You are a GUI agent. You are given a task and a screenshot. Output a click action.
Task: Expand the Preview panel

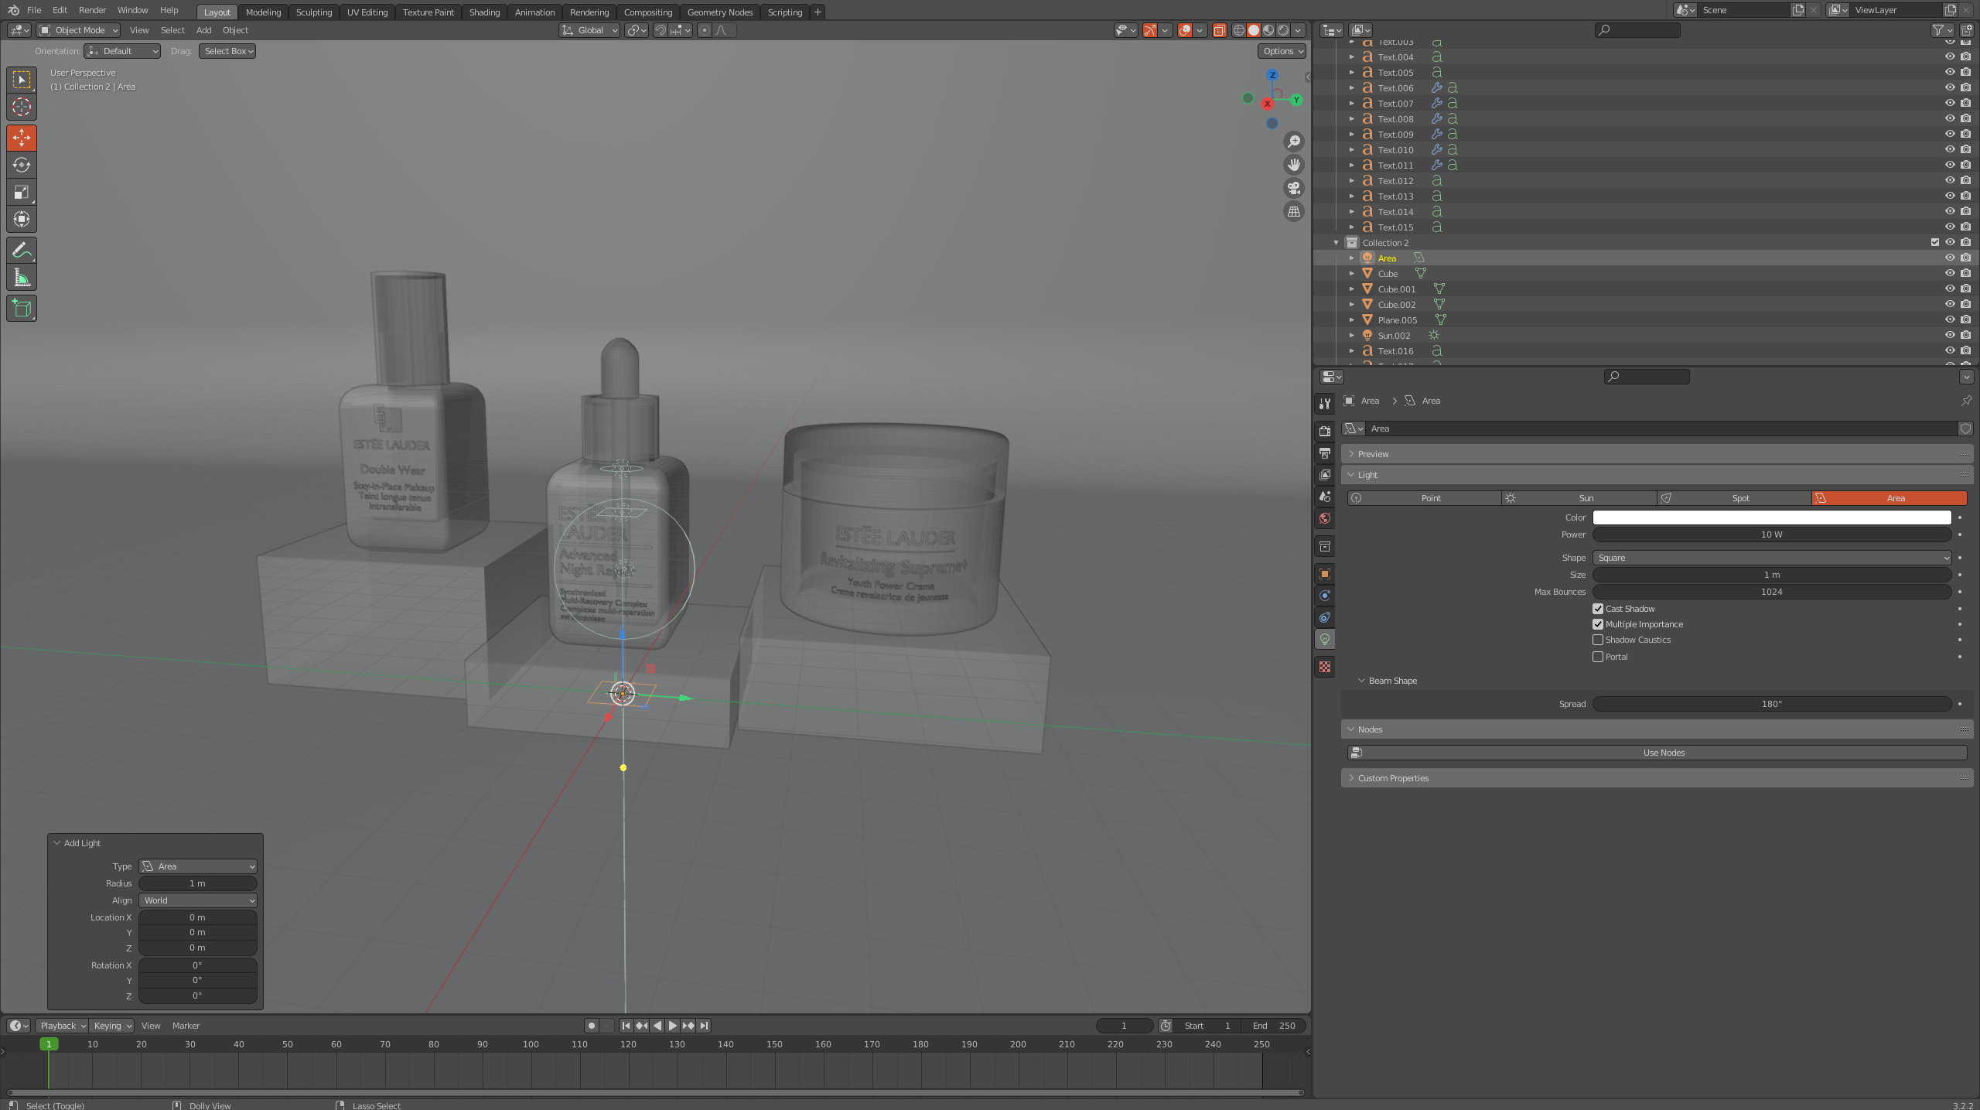tap(1657, 454)
